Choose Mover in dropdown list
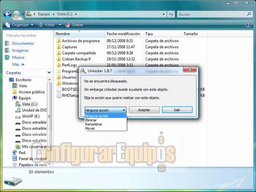The image size is (256, 192). pyautogui.click(x=105, y=129)
